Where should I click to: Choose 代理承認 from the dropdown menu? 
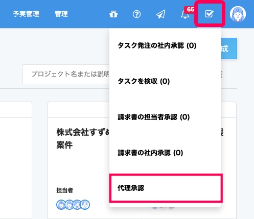click(x=165, y=188)
